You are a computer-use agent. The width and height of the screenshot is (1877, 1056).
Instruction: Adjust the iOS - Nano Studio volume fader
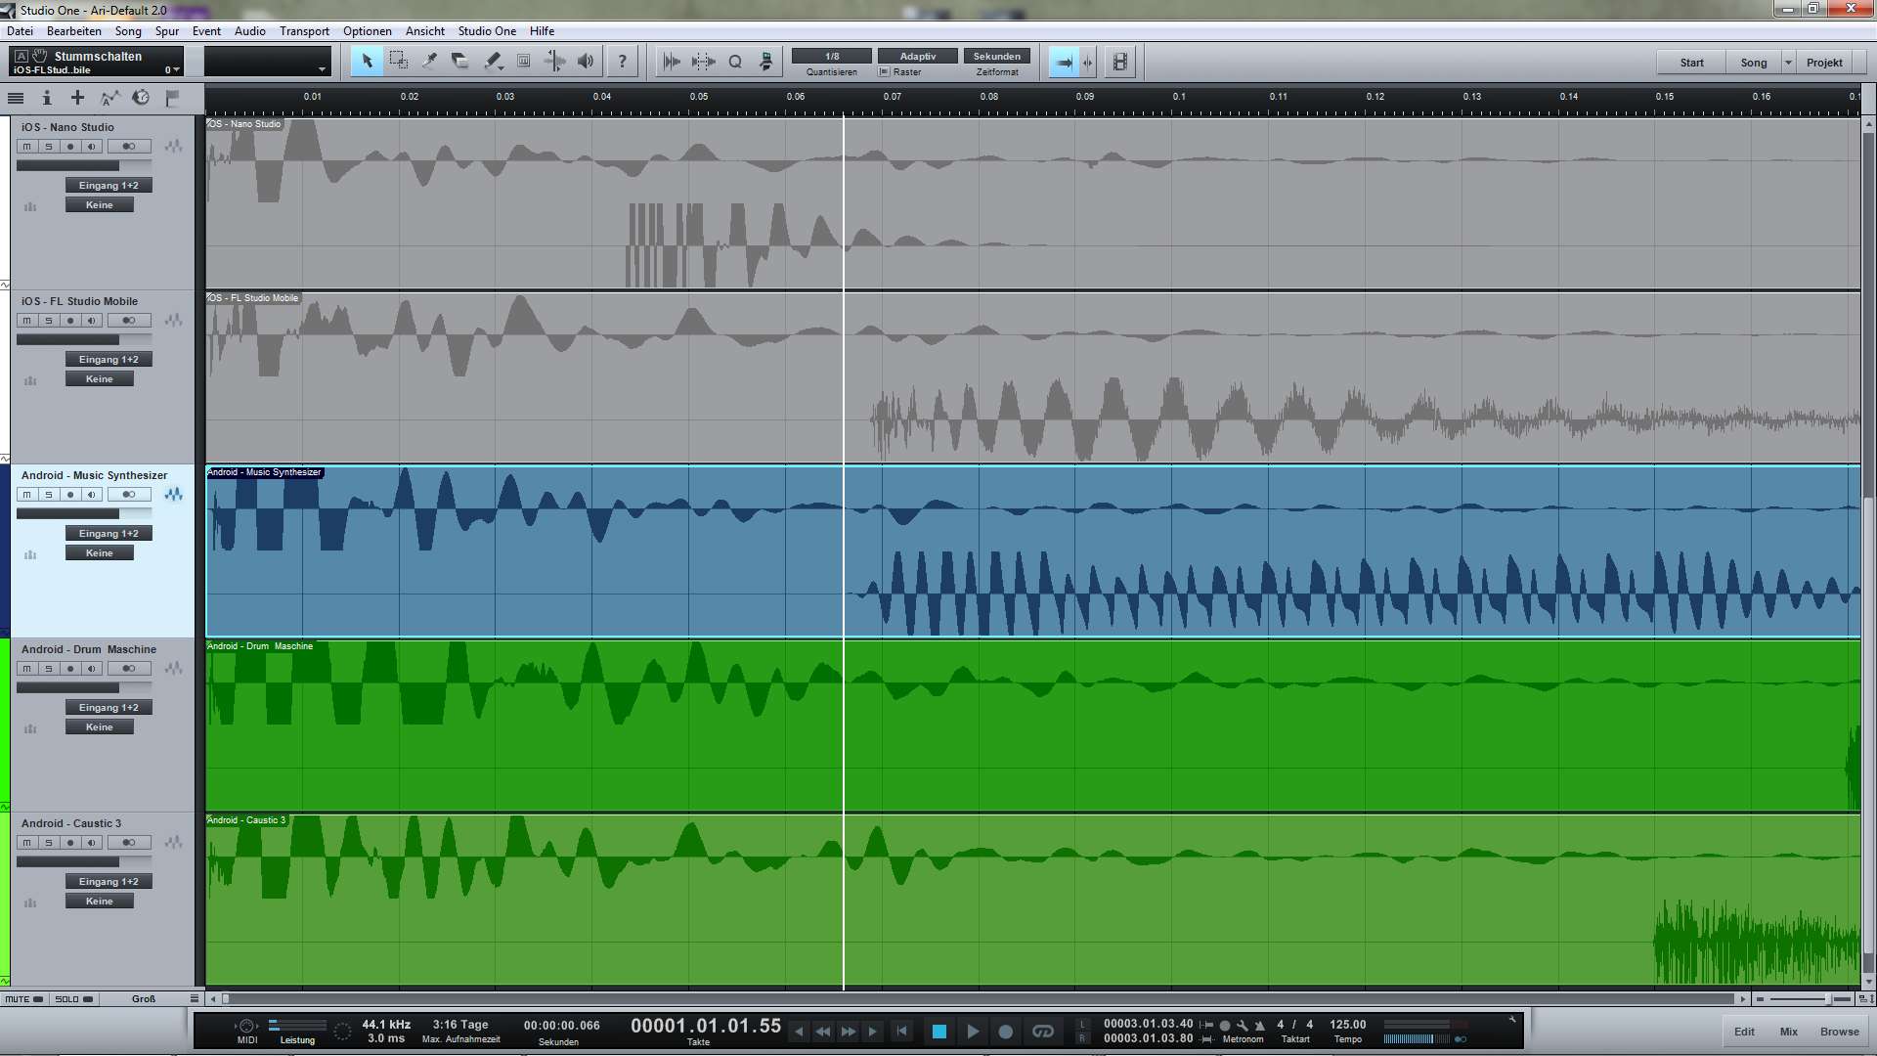pyautogui.click(x=84, y=166)
